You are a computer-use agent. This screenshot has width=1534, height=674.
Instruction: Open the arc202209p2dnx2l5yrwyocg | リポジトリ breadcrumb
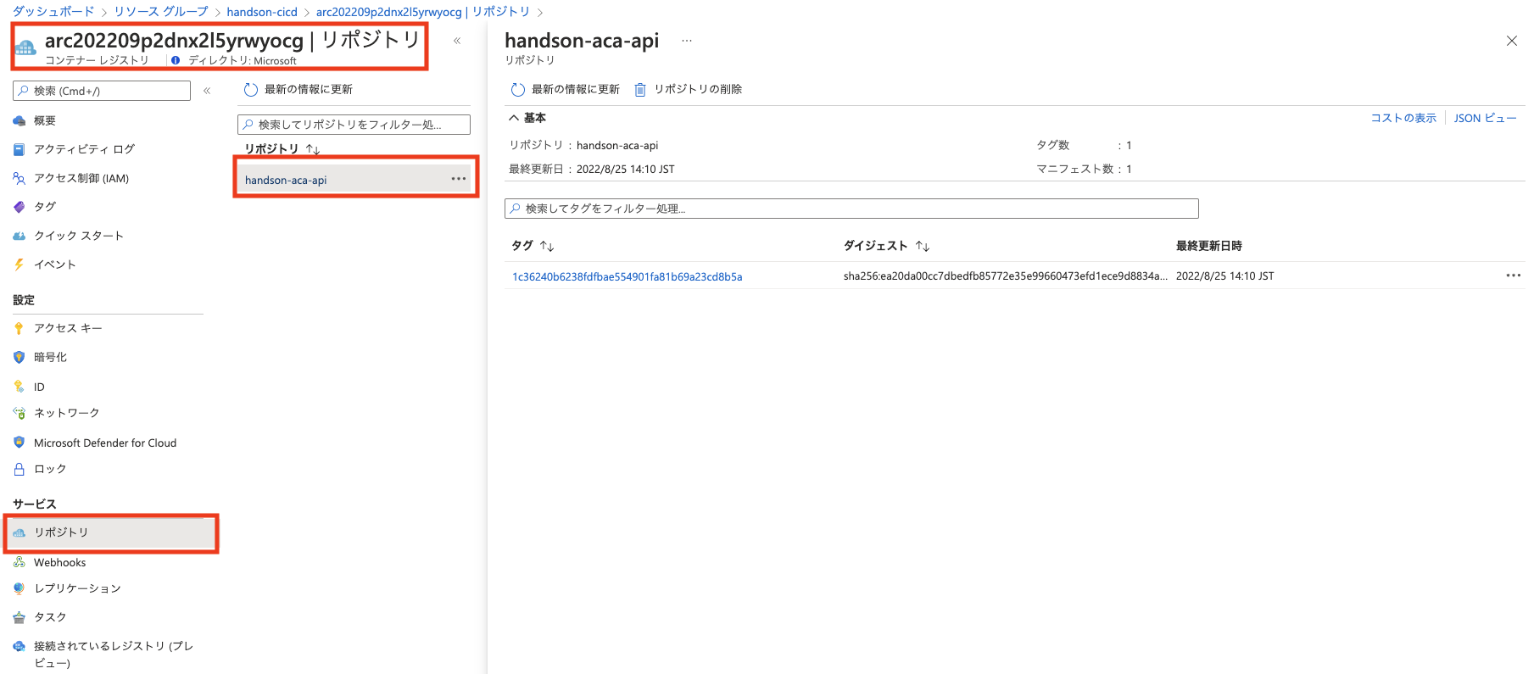click(423, 12)
